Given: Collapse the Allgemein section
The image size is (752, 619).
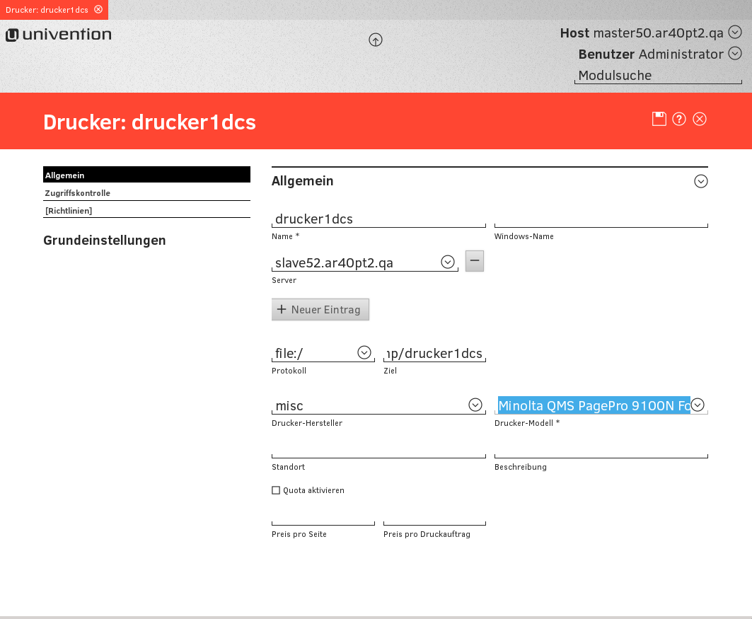Looking at the screenshot, I should coord(701,181).
